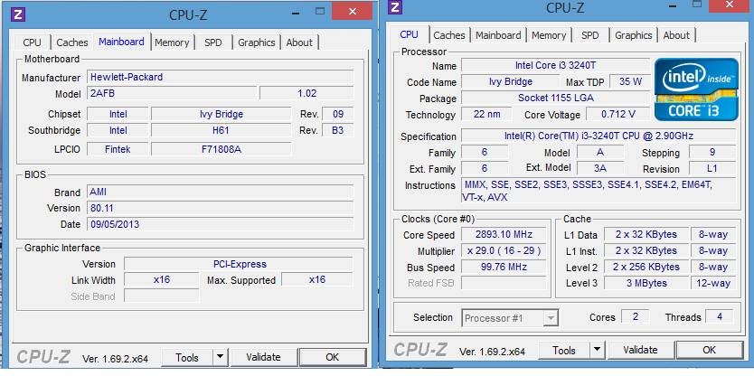Click the H61 southbridge field
The image size is (754, 376).
click(x=221, y=130)
